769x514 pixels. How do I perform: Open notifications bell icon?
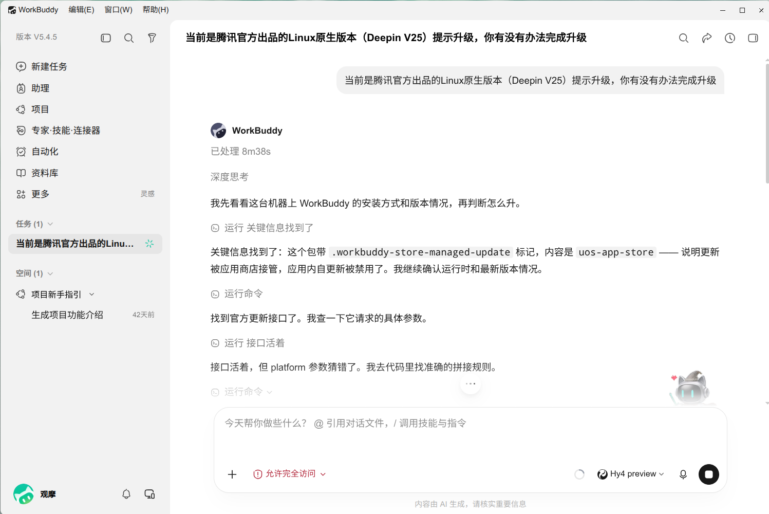coord(126,494)
